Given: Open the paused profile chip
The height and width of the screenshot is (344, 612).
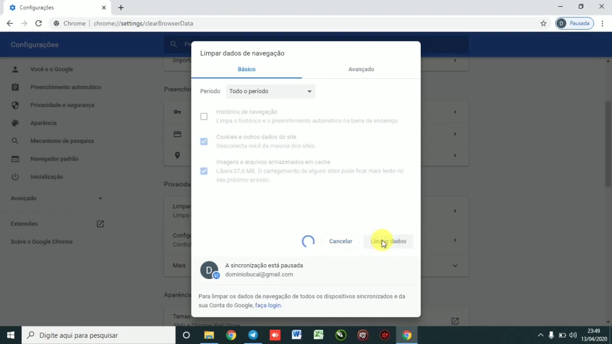Looking at the screenshot, I should point(575,23).
